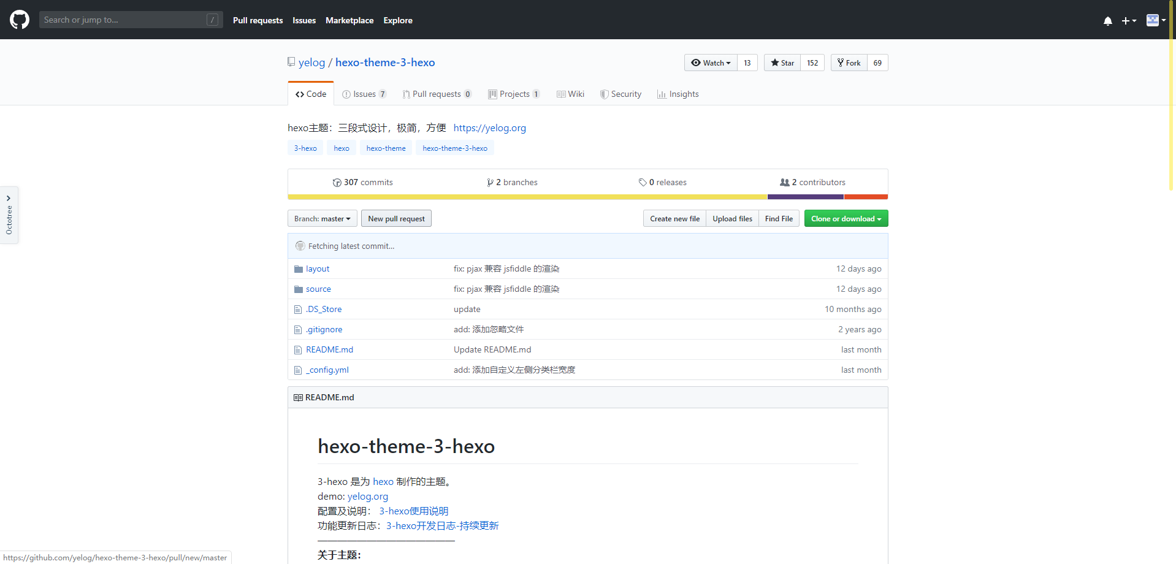Click the GitHub Octocat logo
Screen dimensions: 1176x564
20,20
